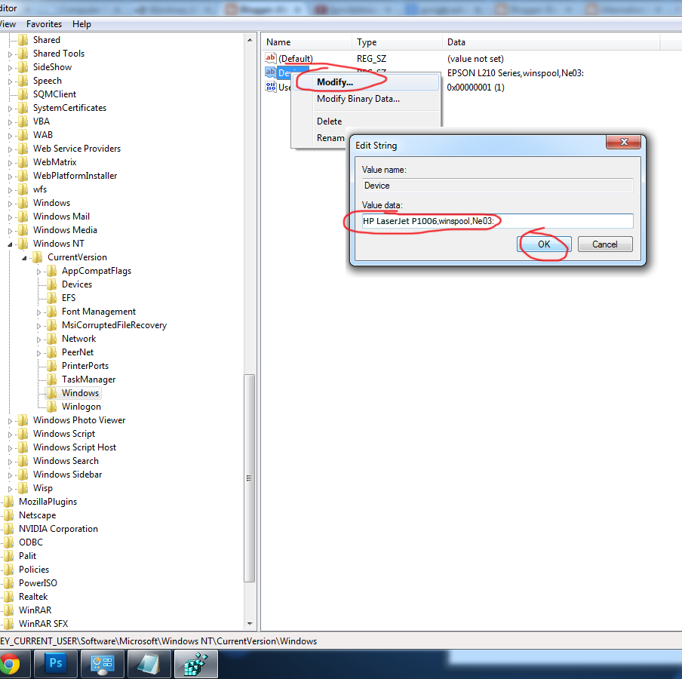Click the WinRAR SFX folder icon
Image resolution: width=682 pixels, height=679 pixels.
point(9,624)
